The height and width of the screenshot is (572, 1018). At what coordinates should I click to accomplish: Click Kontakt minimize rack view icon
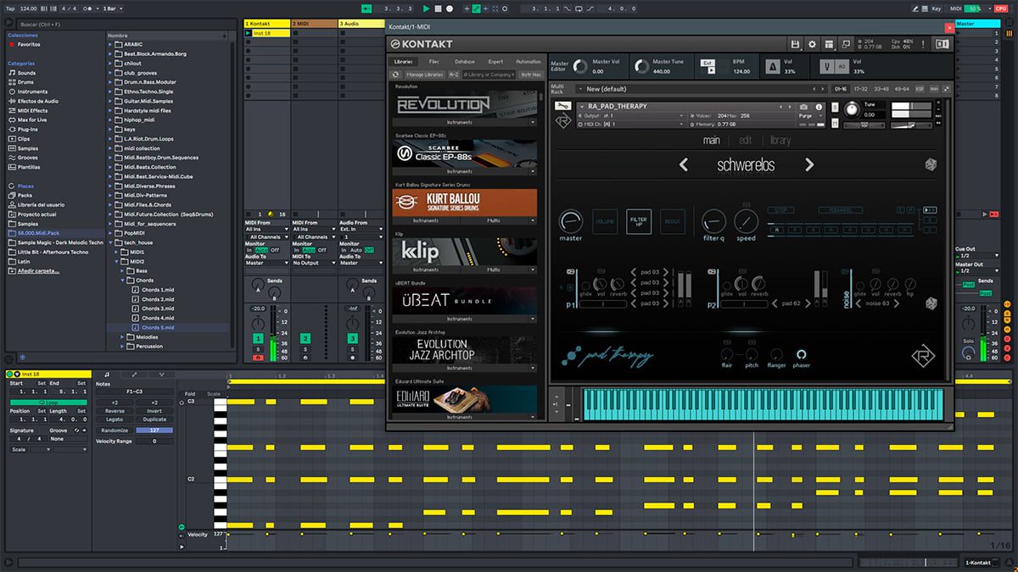[844, 44]
